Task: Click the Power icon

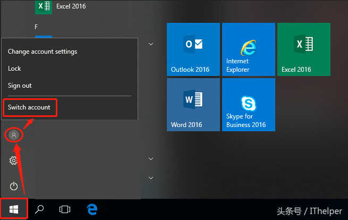Action: (x=13, y=186)
